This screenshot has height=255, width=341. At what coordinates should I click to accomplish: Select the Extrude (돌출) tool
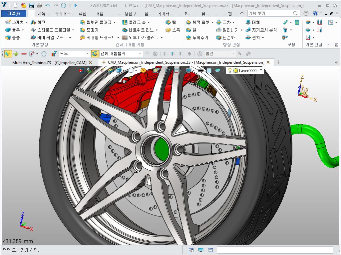point(13,38)
